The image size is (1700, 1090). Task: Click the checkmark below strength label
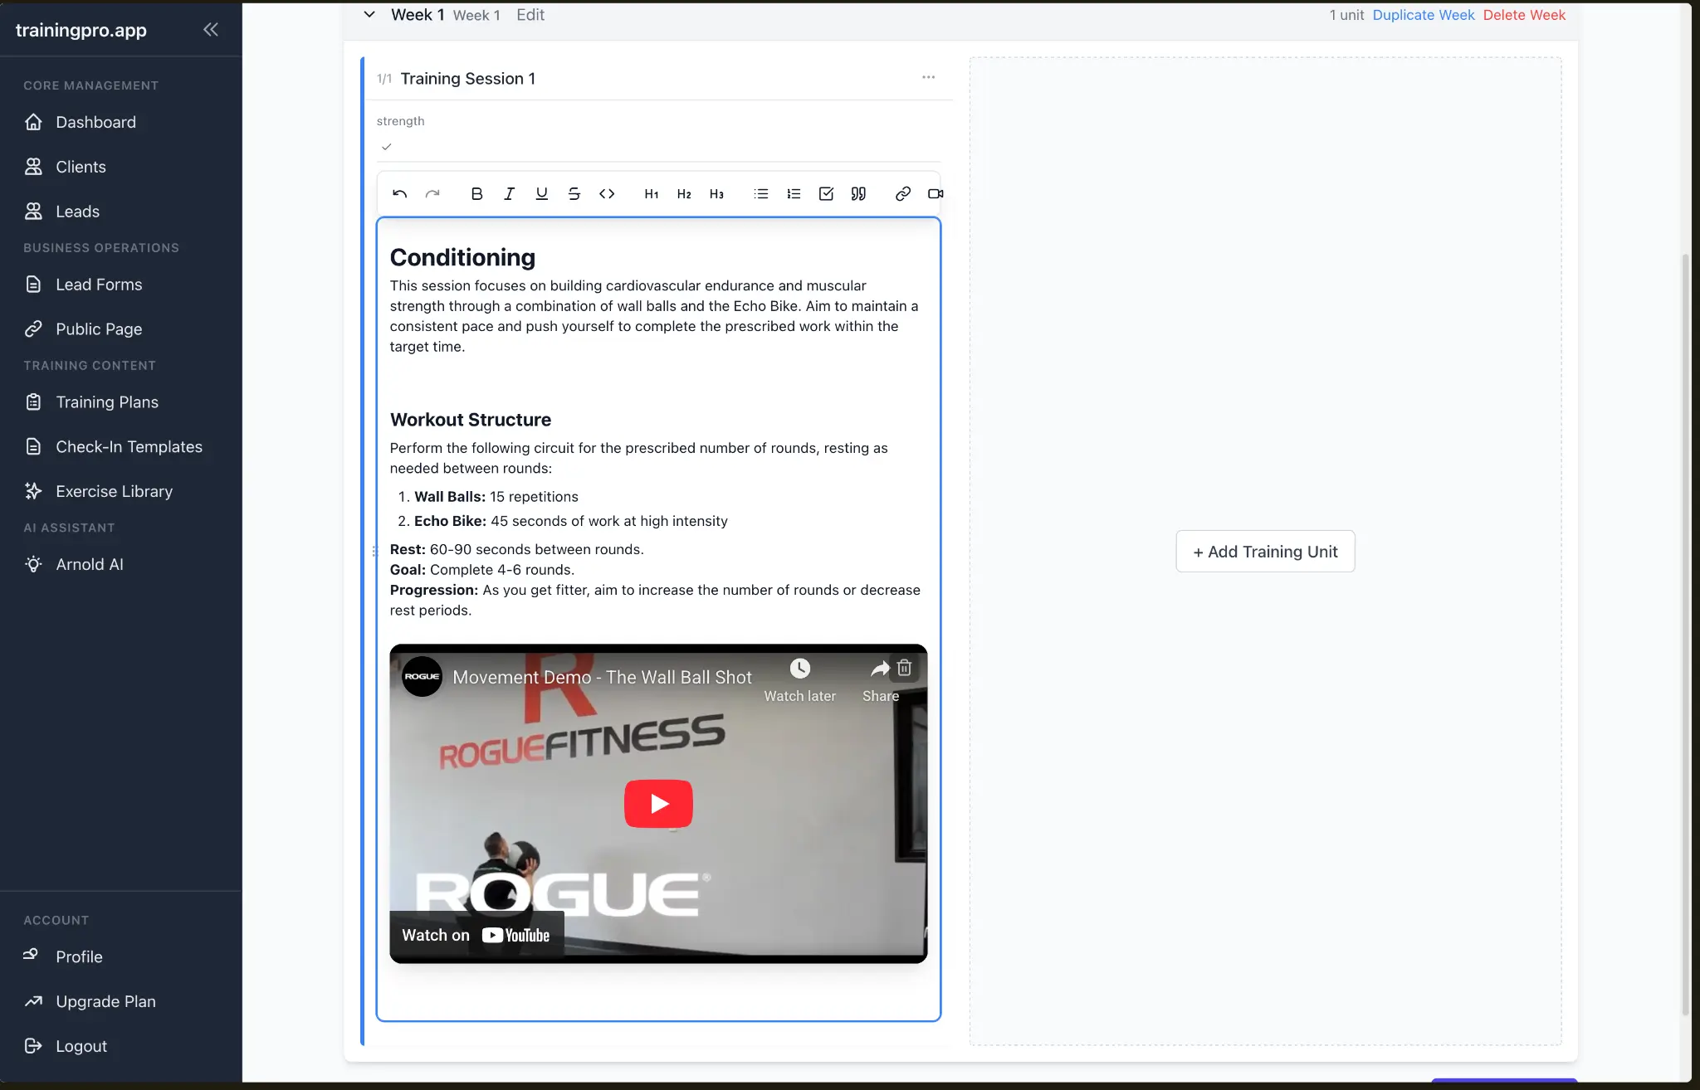point(386,147)
